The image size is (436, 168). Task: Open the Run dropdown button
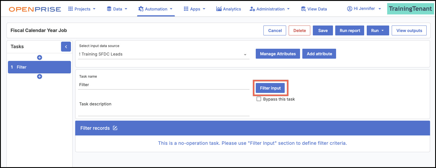pyautogui.click(x=378, y=31)
